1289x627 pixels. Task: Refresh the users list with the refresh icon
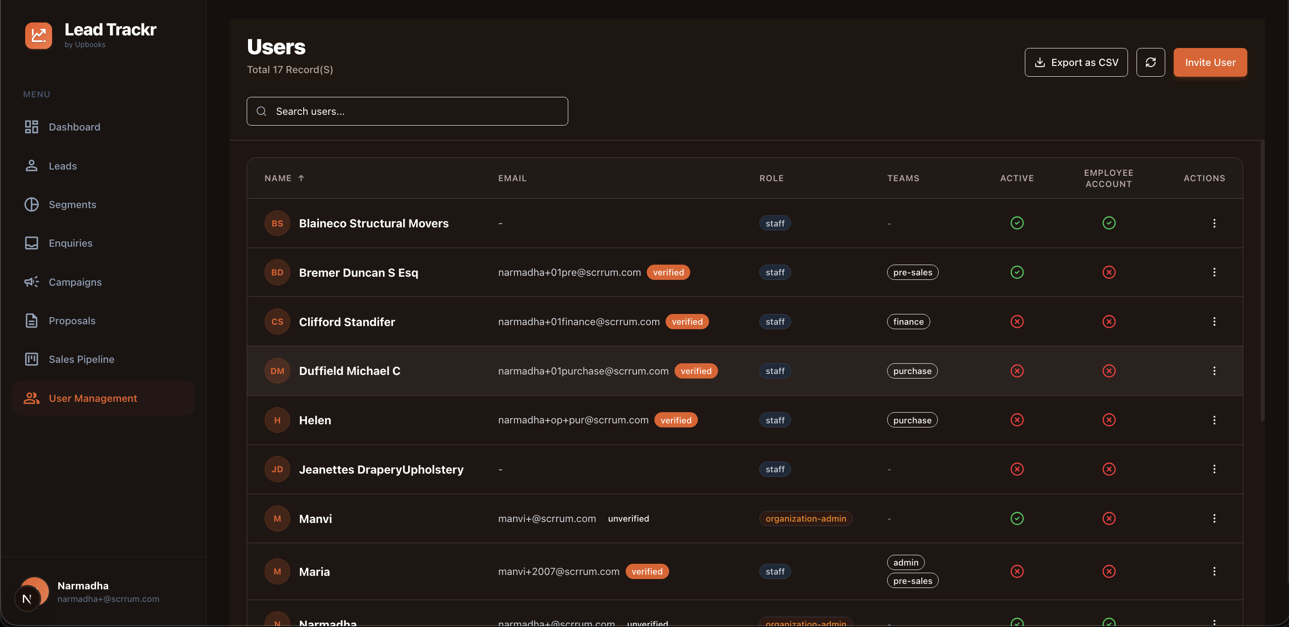coord(1151,62)
